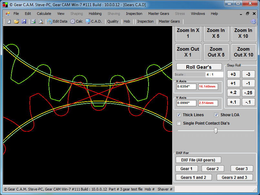260x195 pixels.
Task: Click the Scale value field 4 : 1
Action: click(x=214, y=75)
